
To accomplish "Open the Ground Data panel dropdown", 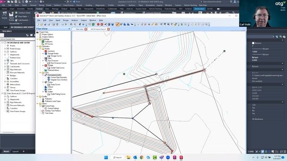I will pos(16,24).
